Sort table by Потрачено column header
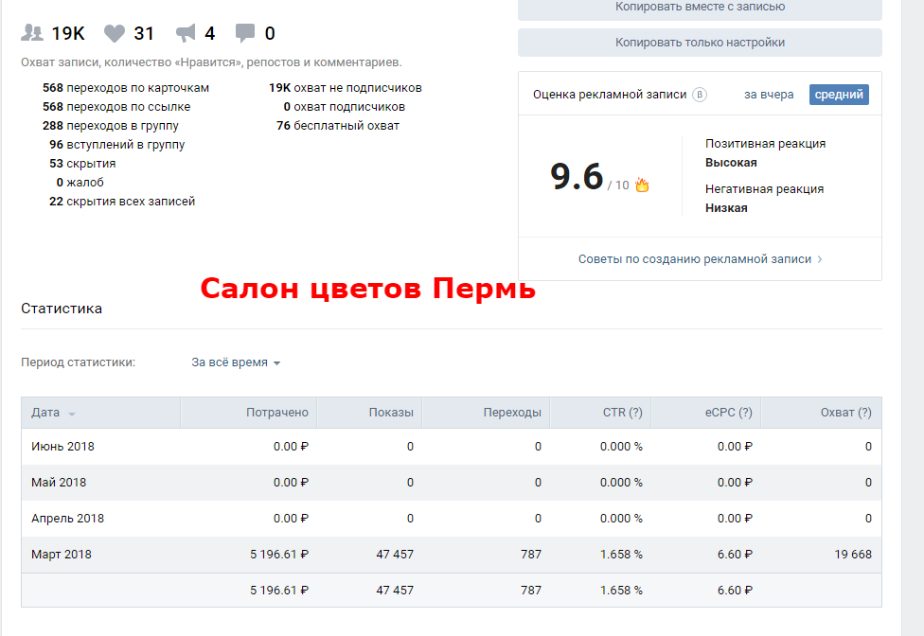Image resolution: width=924 pixels, height=636 pixels. click(x=276, y=413)
